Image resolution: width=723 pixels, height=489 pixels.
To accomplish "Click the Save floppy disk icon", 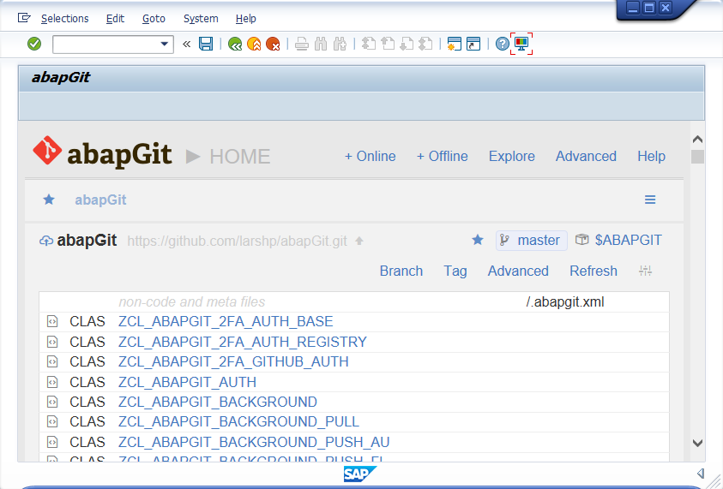I will click(x=206, y=44).
